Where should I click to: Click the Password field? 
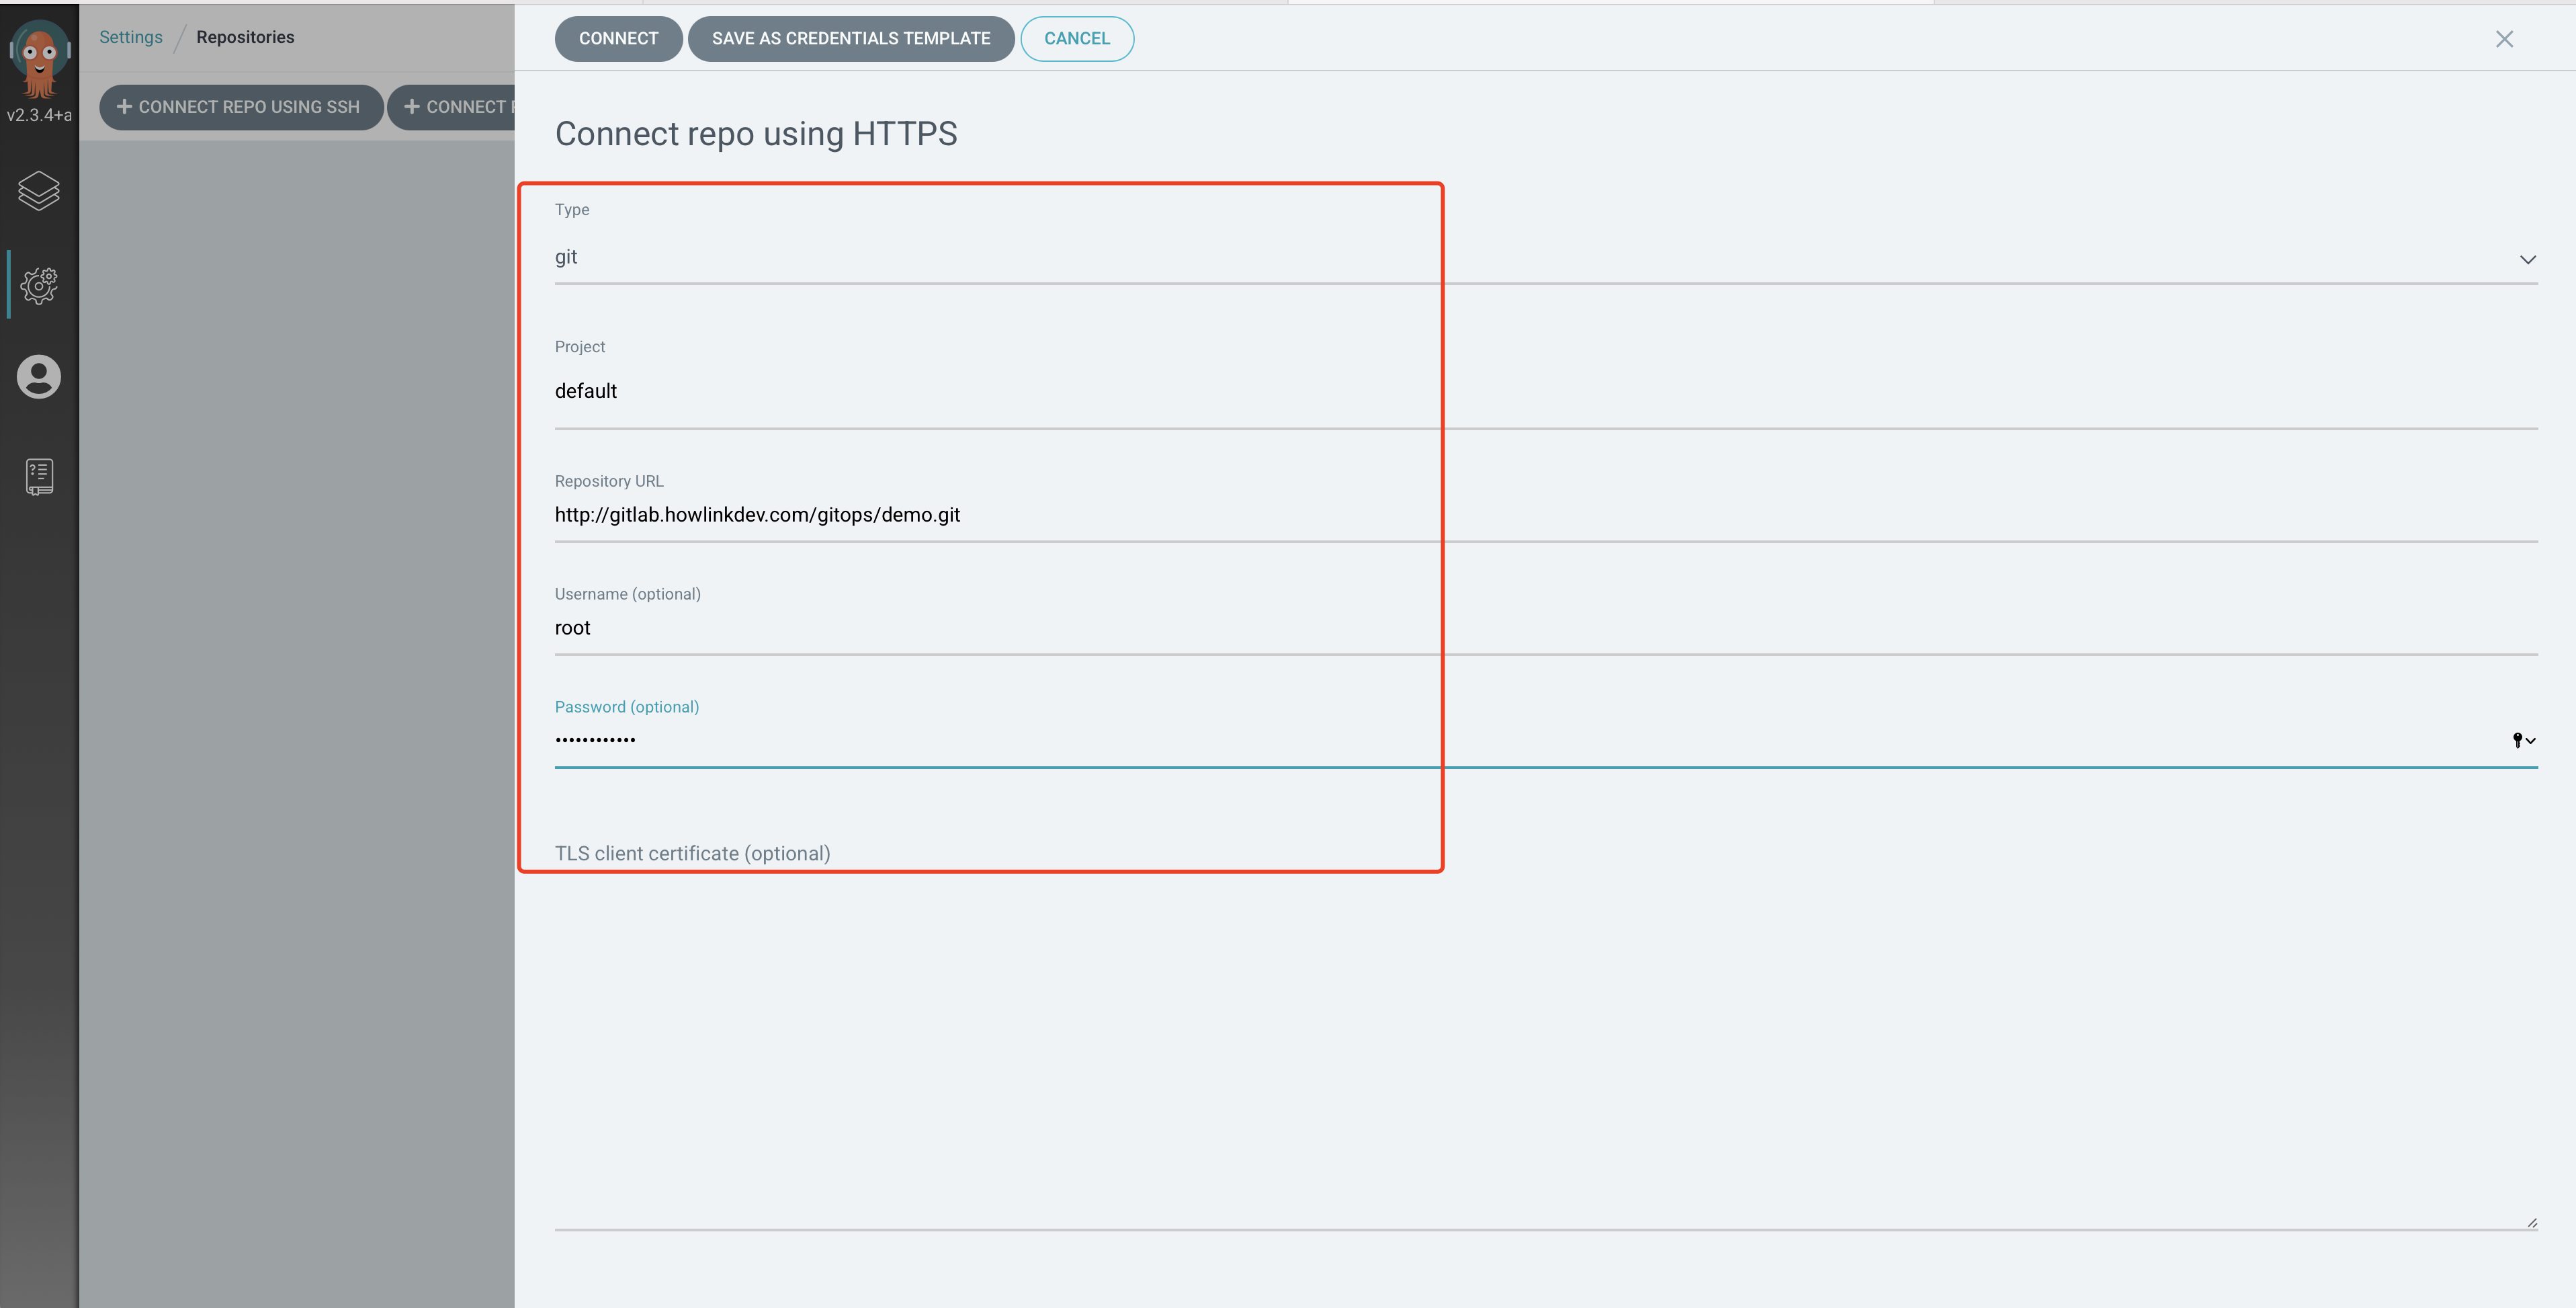click(x=1200, y=741)
